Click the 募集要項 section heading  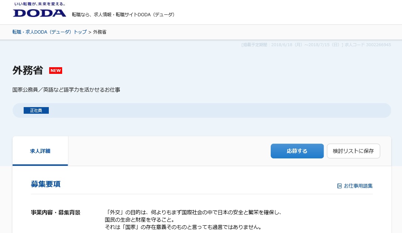click(45, 184)
